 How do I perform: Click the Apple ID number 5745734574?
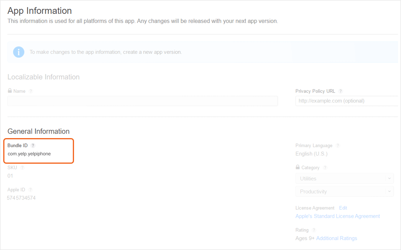[x=21, y=198]
